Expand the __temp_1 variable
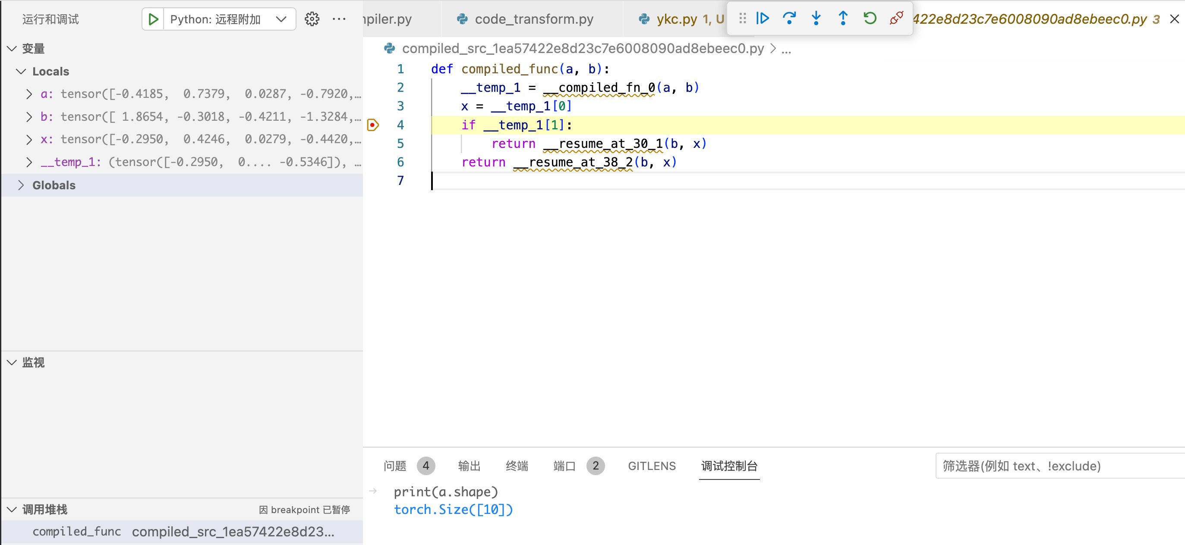The width and height of the screenshot is (1185, 545). [28, 162]
